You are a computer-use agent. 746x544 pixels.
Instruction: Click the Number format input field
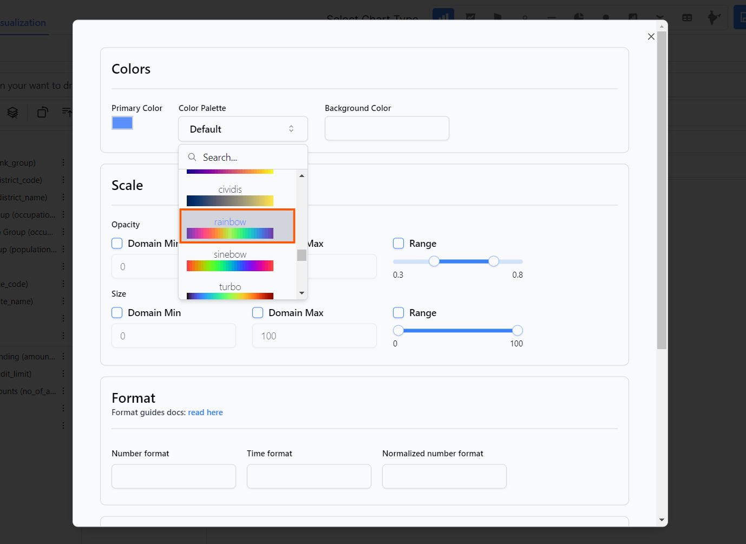173,476
